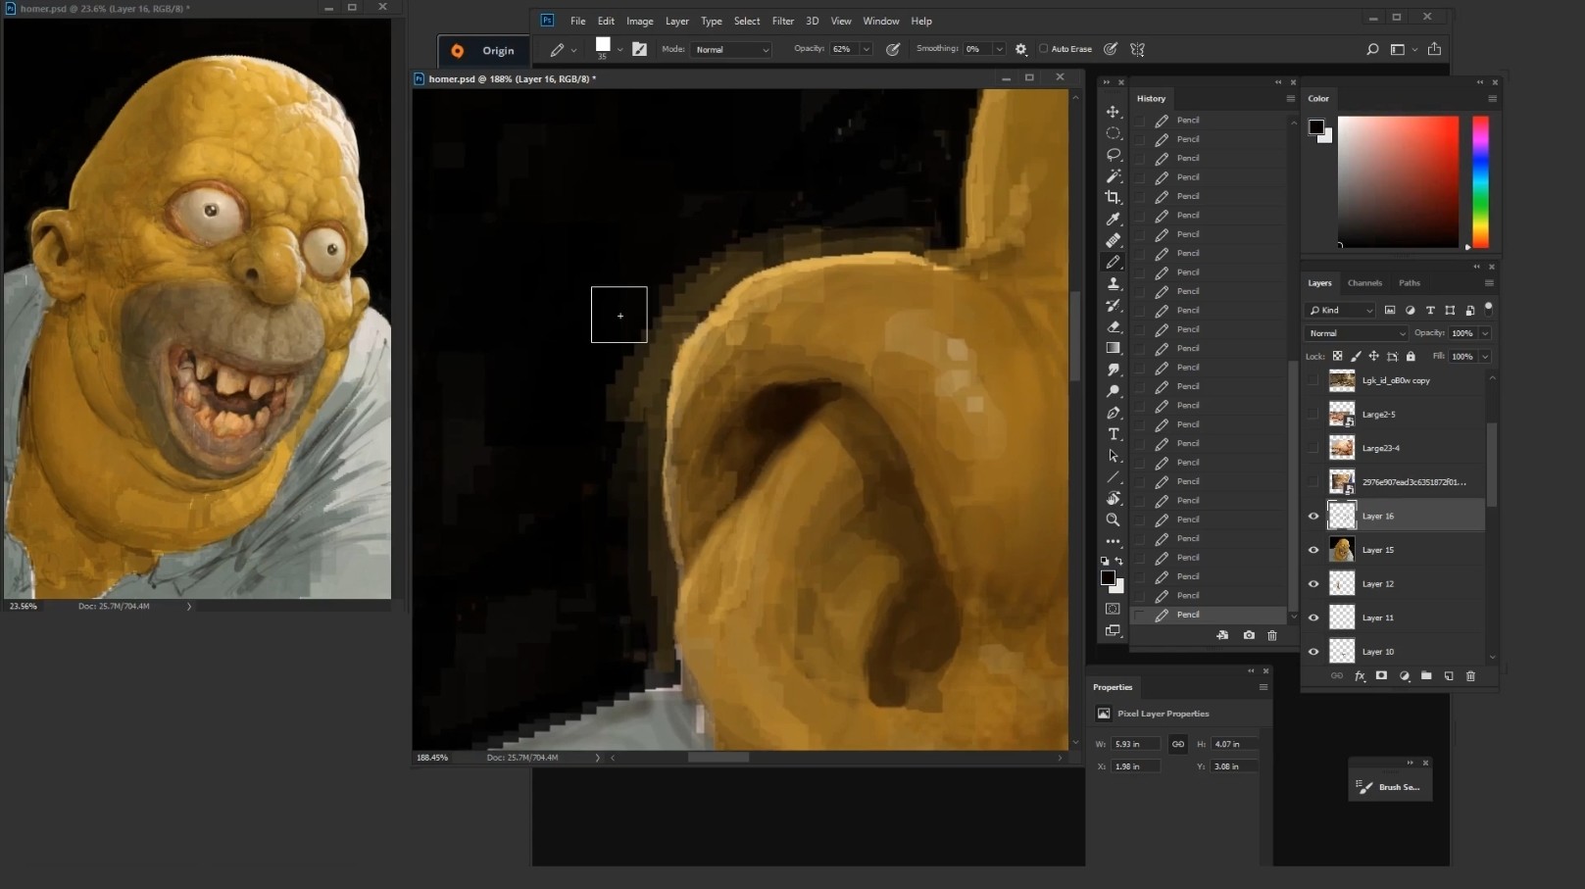Viewport: 1585px width, 889px height.
Task: Open the layer Fill dropdown arrow
Action: point(1485,357)
